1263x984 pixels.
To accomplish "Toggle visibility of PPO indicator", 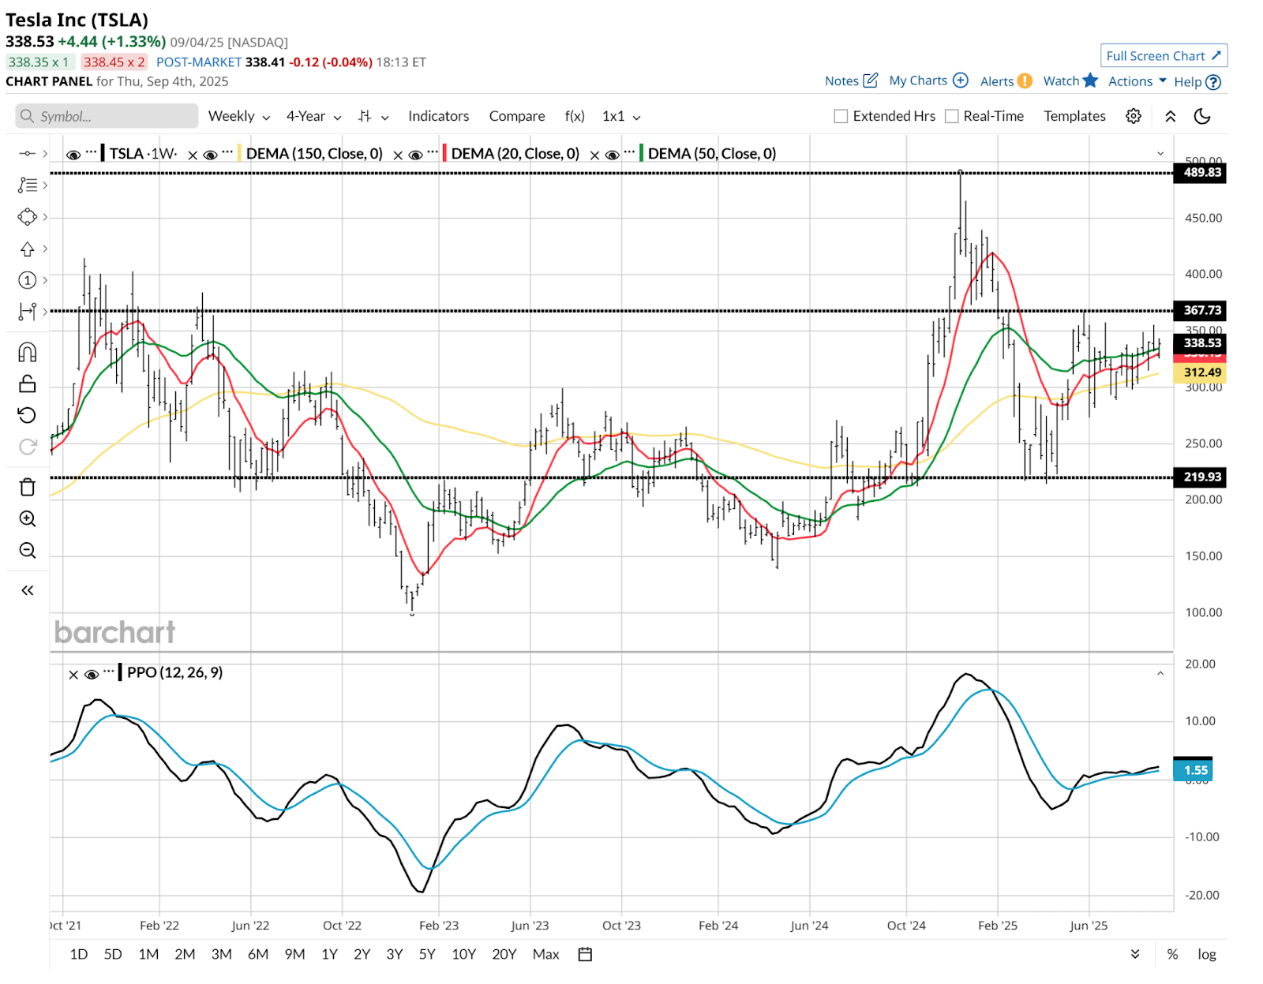I will 92,674.
